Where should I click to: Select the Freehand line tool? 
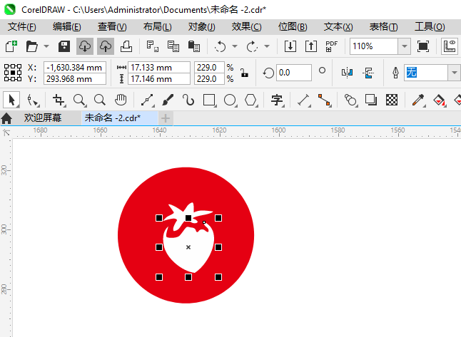[147, 100]
